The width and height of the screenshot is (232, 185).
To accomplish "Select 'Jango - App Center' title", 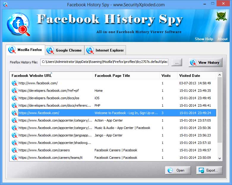I will (108, 135).
